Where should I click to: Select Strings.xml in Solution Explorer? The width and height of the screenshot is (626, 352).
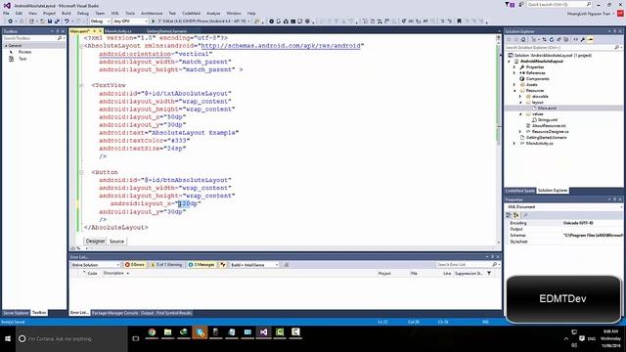[x=548, y=119]
